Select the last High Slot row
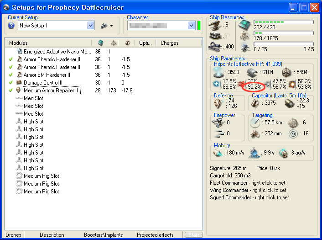Screen dimensions: 322x240 tap(104, 168)
